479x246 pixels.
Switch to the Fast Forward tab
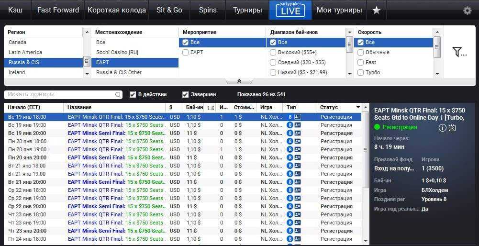pos(58,10)
